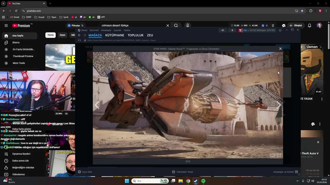
Task: Open İndirmeleri Yönet in Steam
Action: [x=183, y=172]
